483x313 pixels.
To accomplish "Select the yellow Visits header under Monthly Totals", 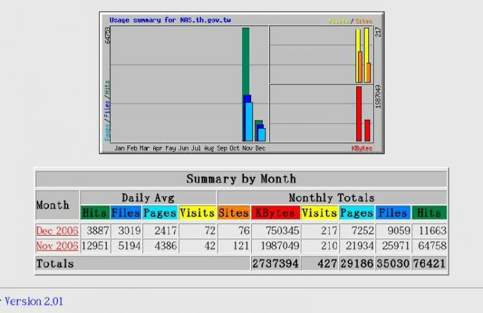I will tap(319, 213).
